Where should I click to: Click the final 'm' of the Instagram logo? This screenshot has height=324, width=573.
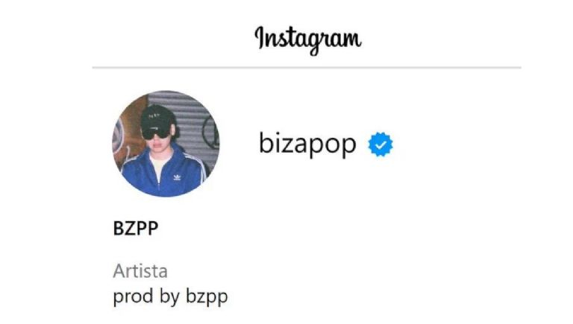(352, 39)
